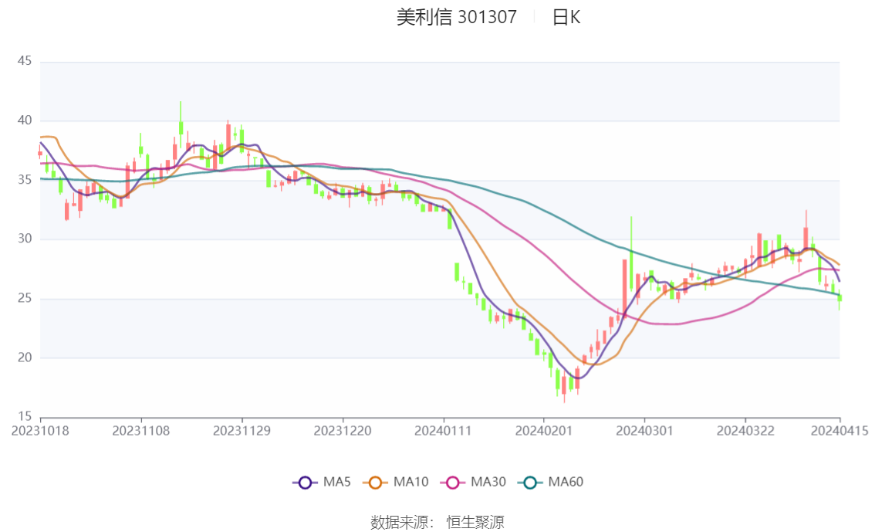Select the 20240111 date axis label
Screen dimensions: 875x532
(443, 431)
